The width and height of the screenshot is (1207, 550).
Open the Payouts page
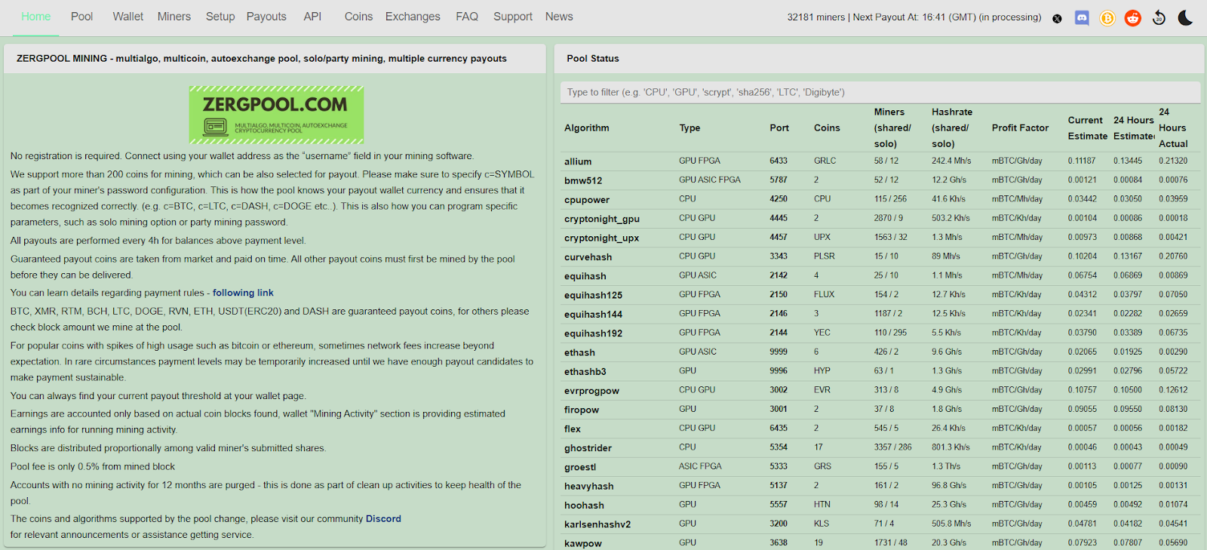click(266, 17)
